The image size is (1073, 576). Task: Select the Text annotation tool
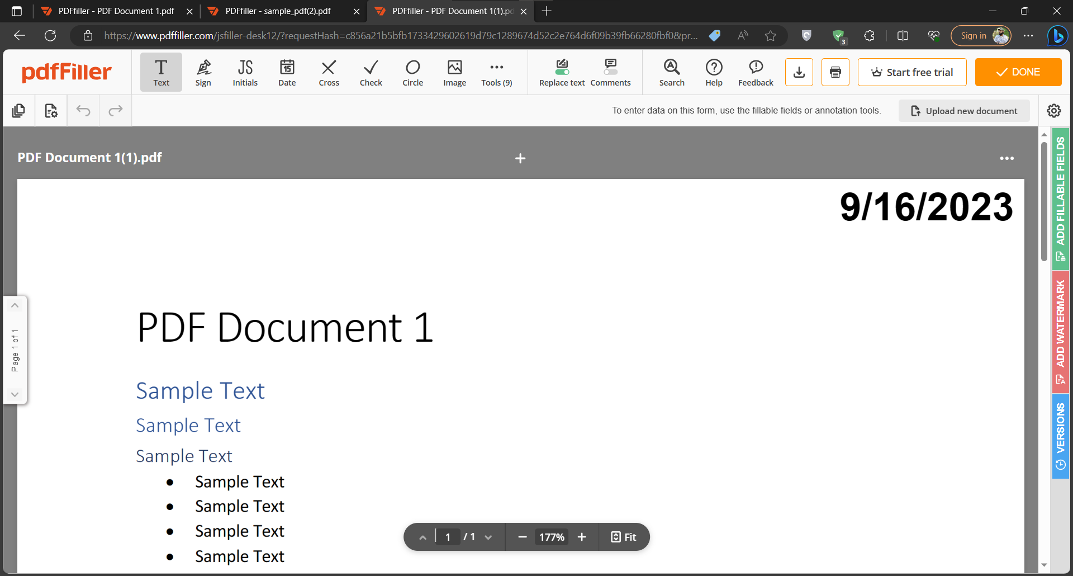161,72
